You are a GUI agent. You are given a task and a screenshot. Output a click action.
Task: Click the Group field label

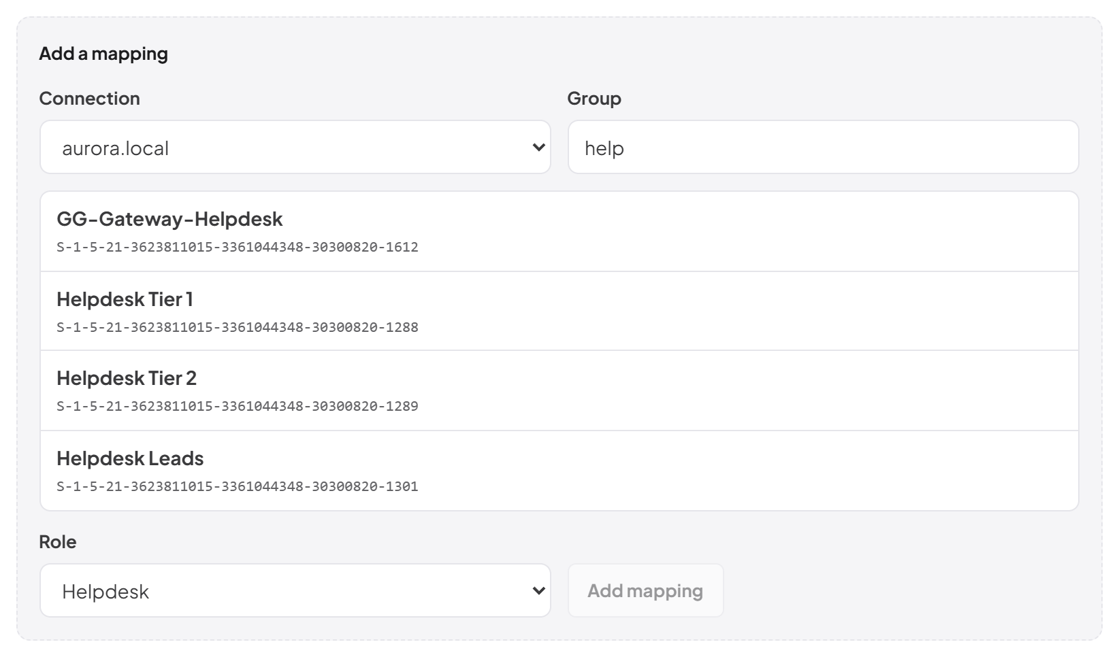tap(594, 98)
